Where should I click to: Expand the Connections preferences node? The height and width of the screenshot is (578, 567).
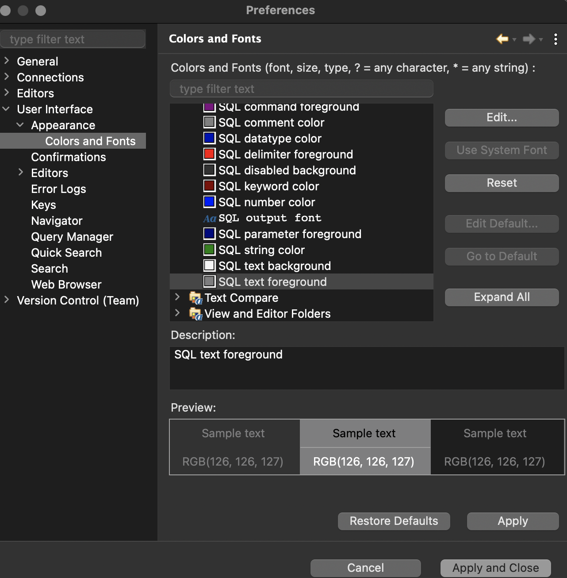click(7, 77)
